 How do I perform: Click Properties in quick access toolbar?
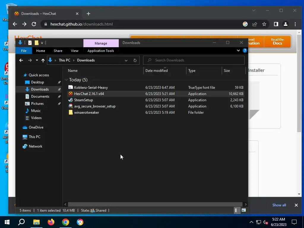click(x=30, y=43)
